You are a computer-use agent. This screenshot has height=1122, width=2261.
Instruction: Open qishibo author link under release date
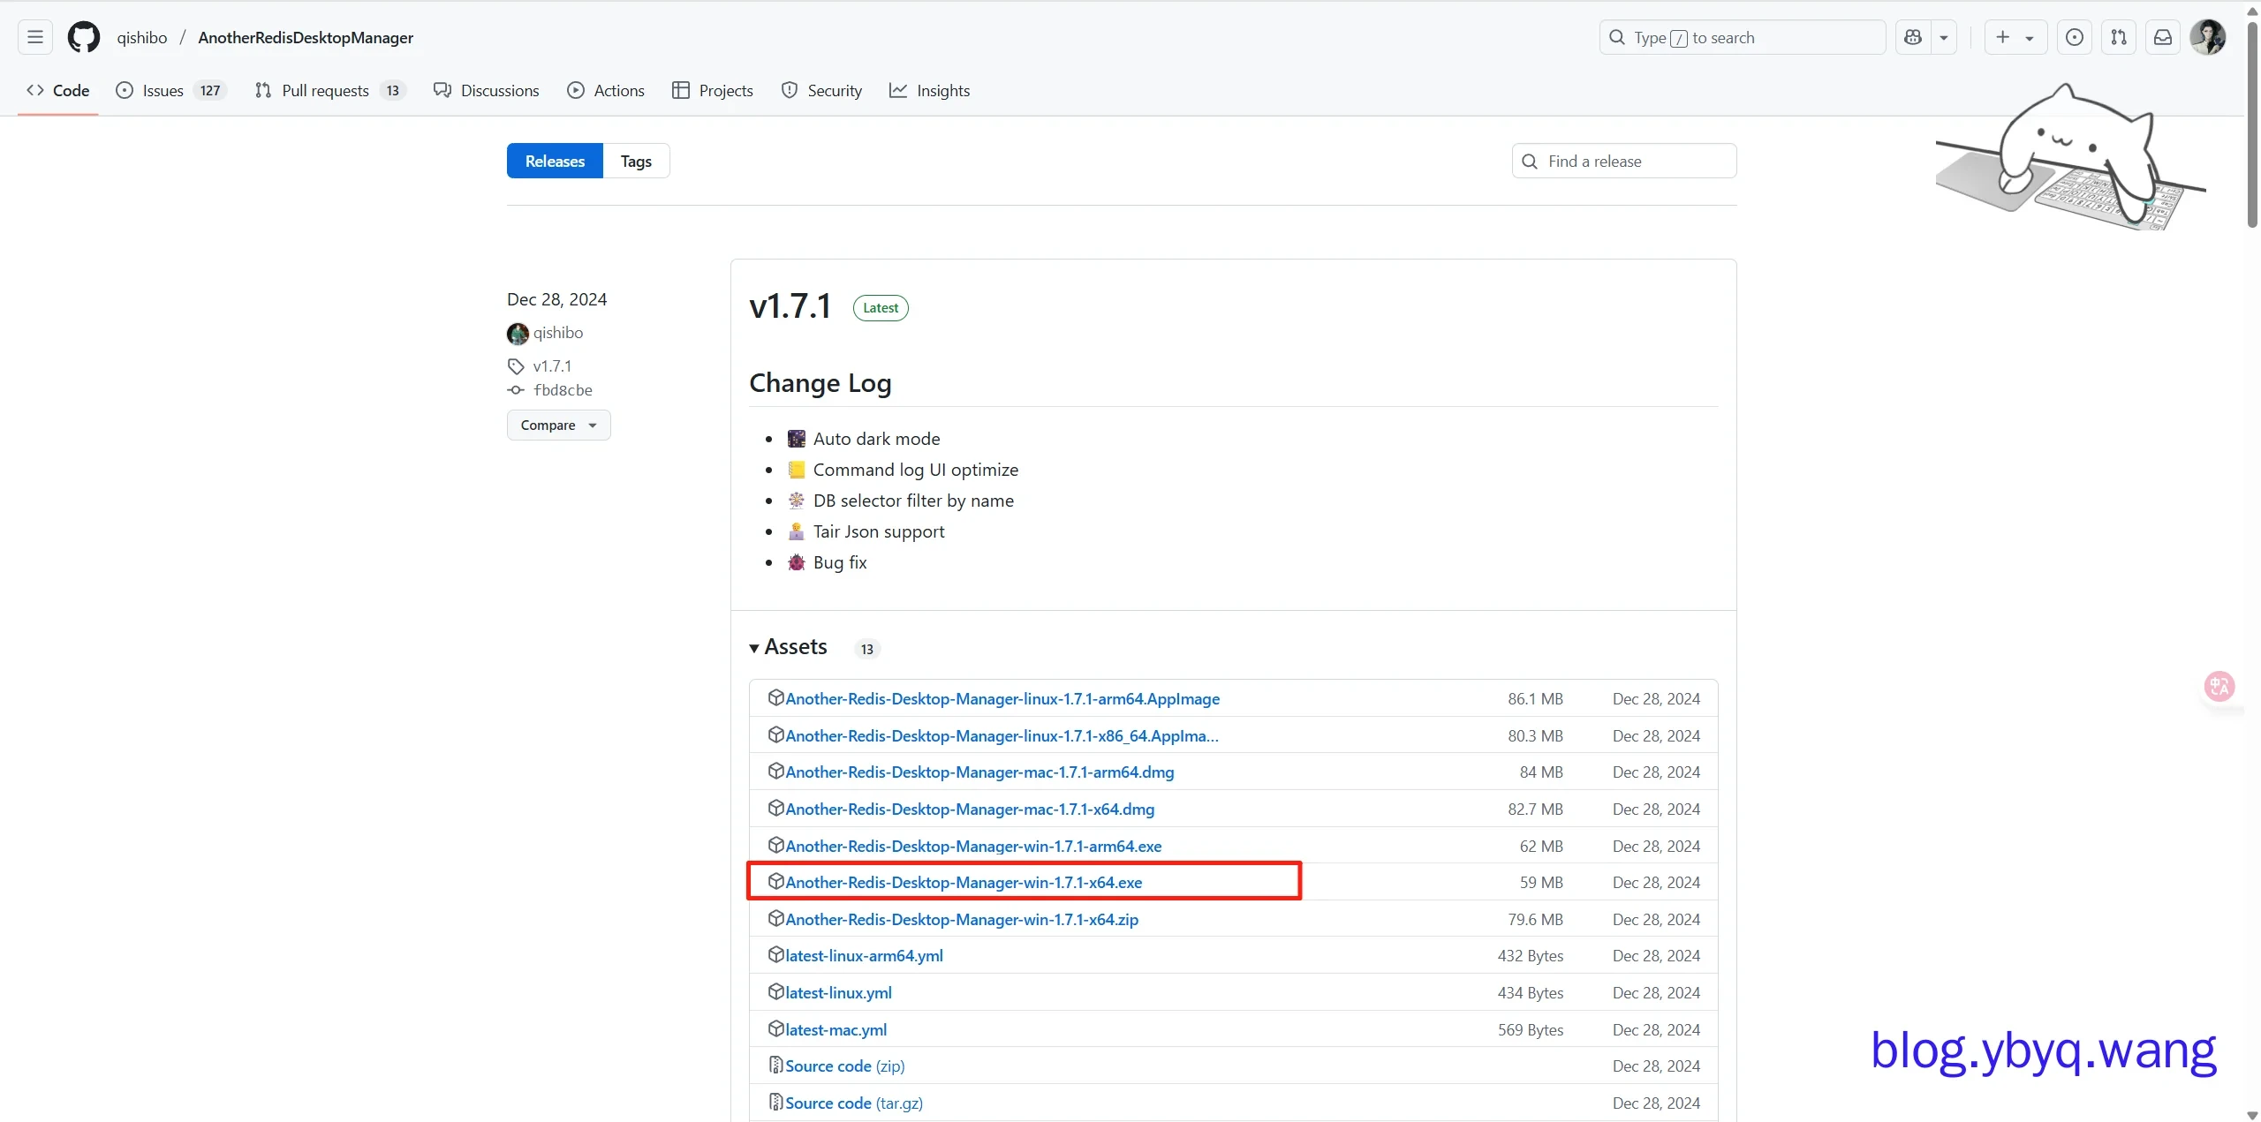558,333
